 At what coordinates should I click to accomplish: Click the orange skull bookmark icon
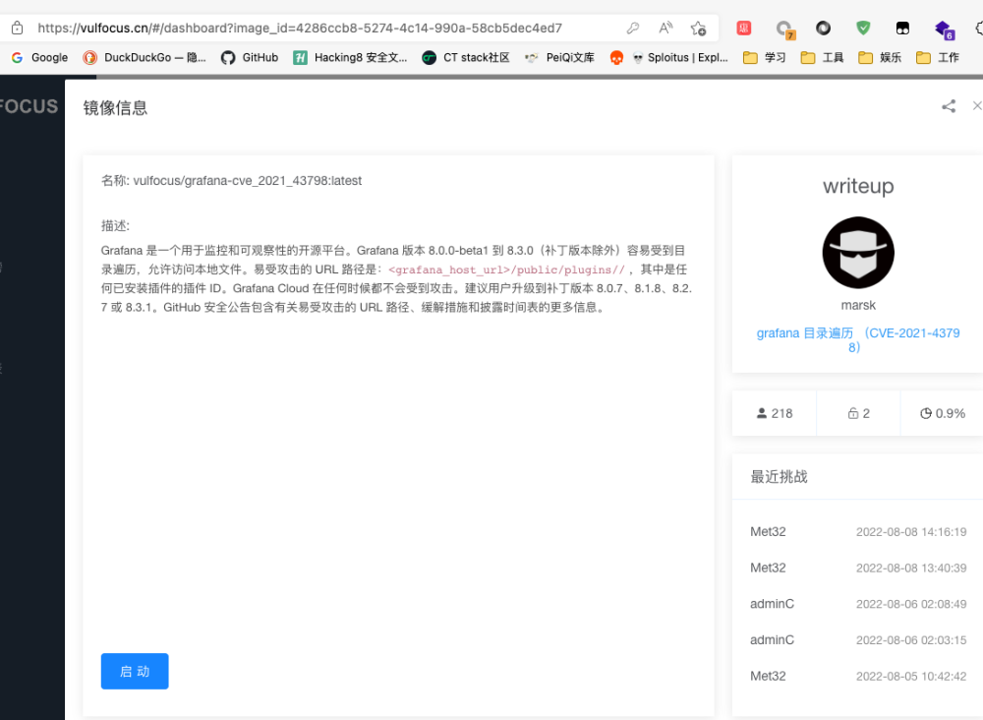(x=616, y=58)
